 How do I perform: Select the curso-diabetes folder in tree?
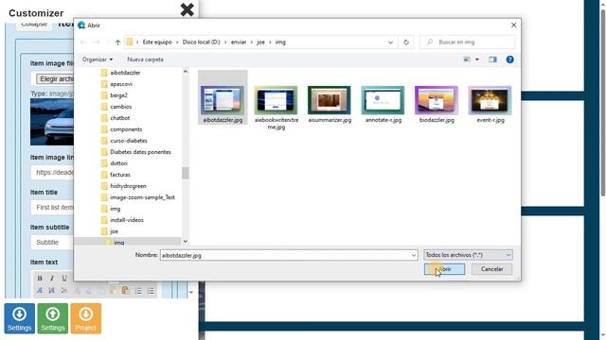(x=129, y=141)
